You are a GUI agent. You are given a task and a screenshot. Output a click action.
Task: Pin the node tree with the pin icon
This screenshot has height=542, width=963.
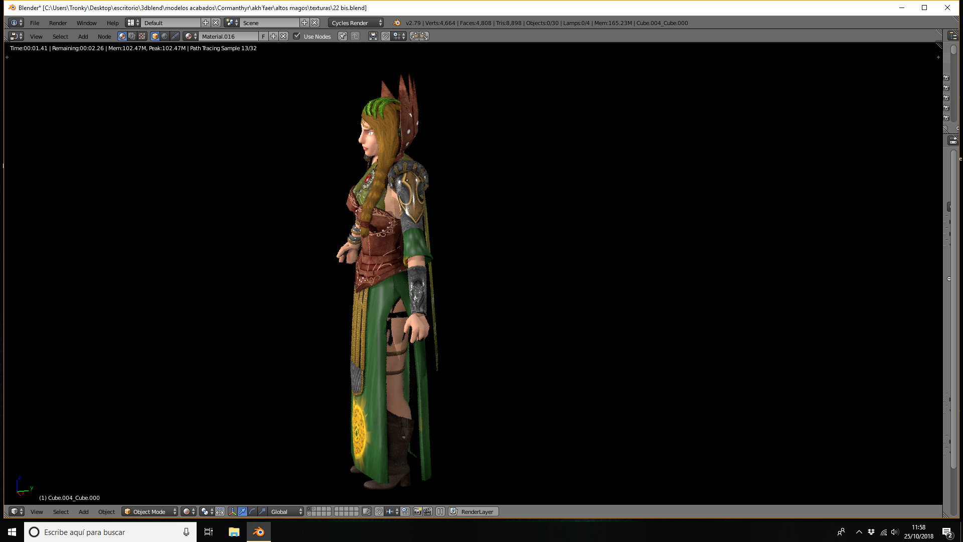point(342,36)
